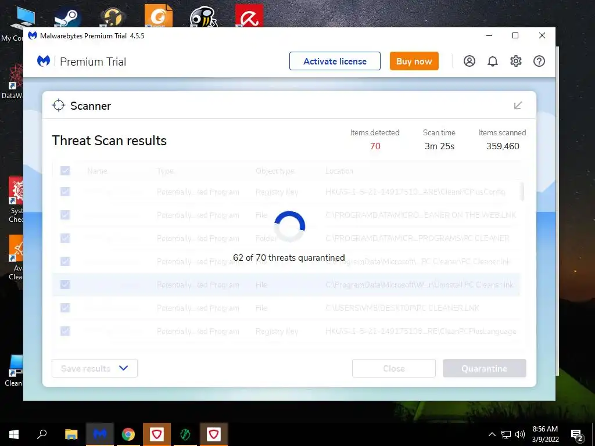
Task: Open the Save results dropdown
Action: point(95,368)
